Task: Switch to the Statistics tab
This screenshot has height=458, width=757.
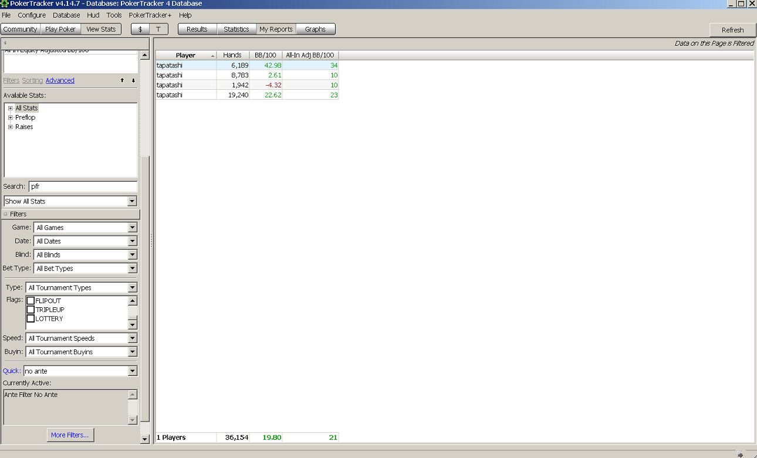Action: (x=236, y=29)
